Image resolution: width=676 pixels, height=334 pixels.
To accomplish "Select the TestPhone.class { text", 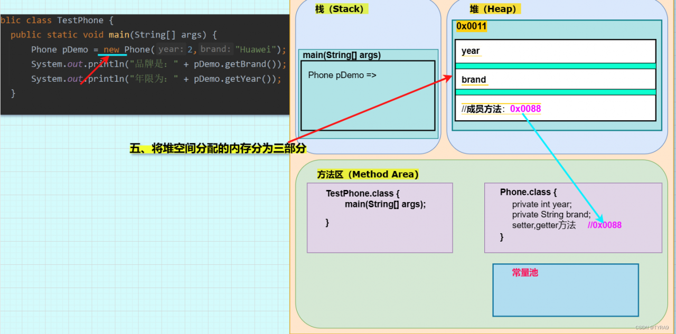I will (363, 194).
